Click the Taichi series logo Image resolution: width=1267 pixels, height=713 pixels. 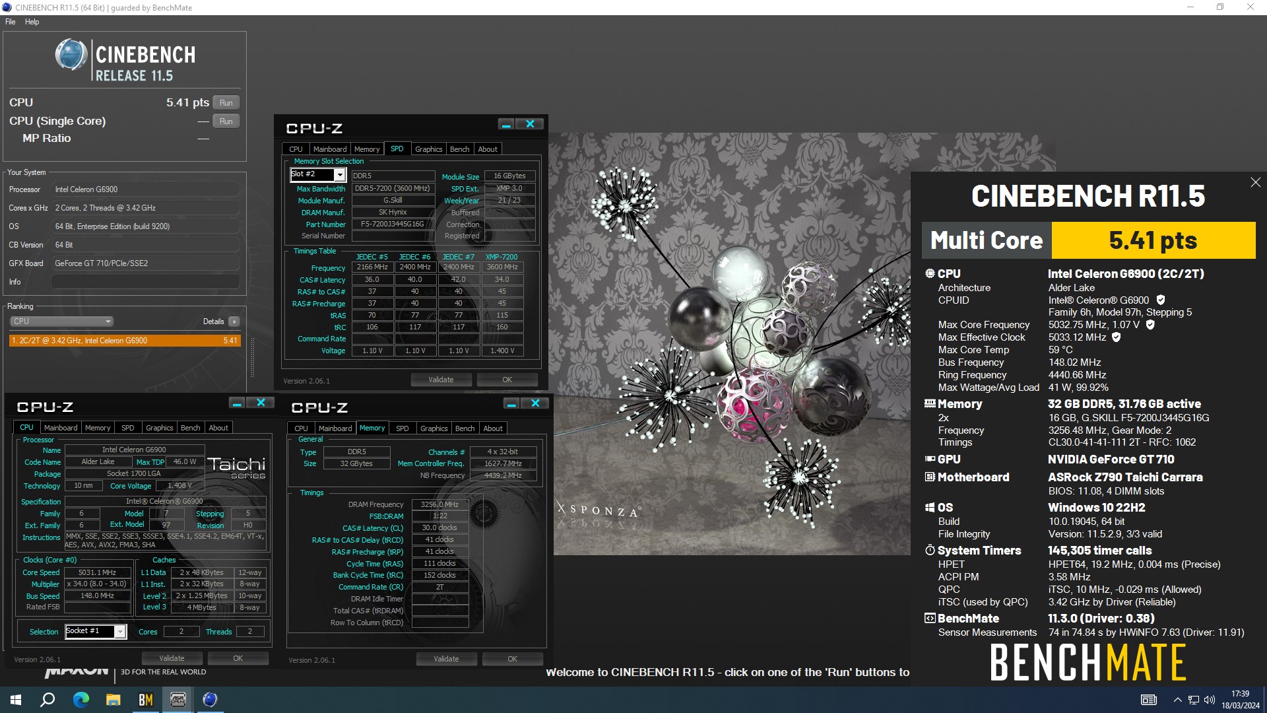[236, 468]
